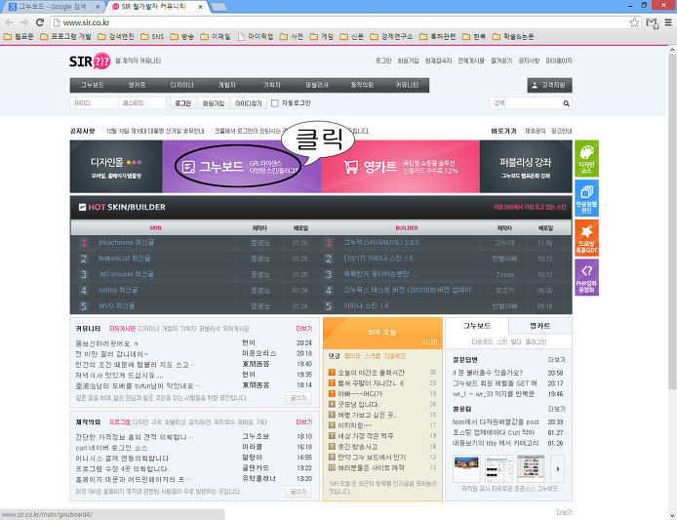
Task: Click the 로그인 button in login form
Action: pos(183,103)
